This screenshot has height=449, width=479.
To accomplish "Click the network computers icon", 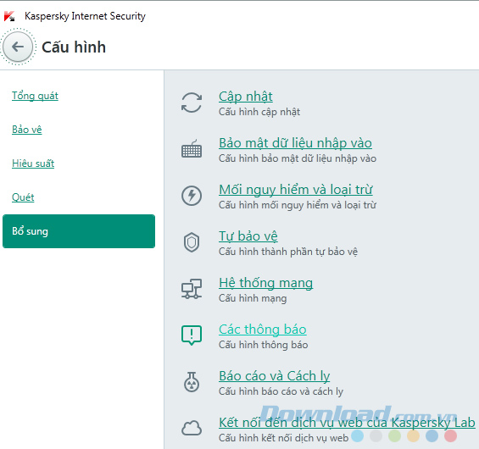I will (x=192, y=288).
